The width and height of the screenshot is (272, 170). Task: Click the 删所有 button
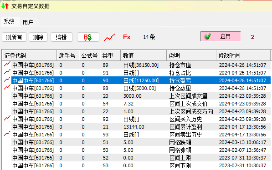click(14, 37)
